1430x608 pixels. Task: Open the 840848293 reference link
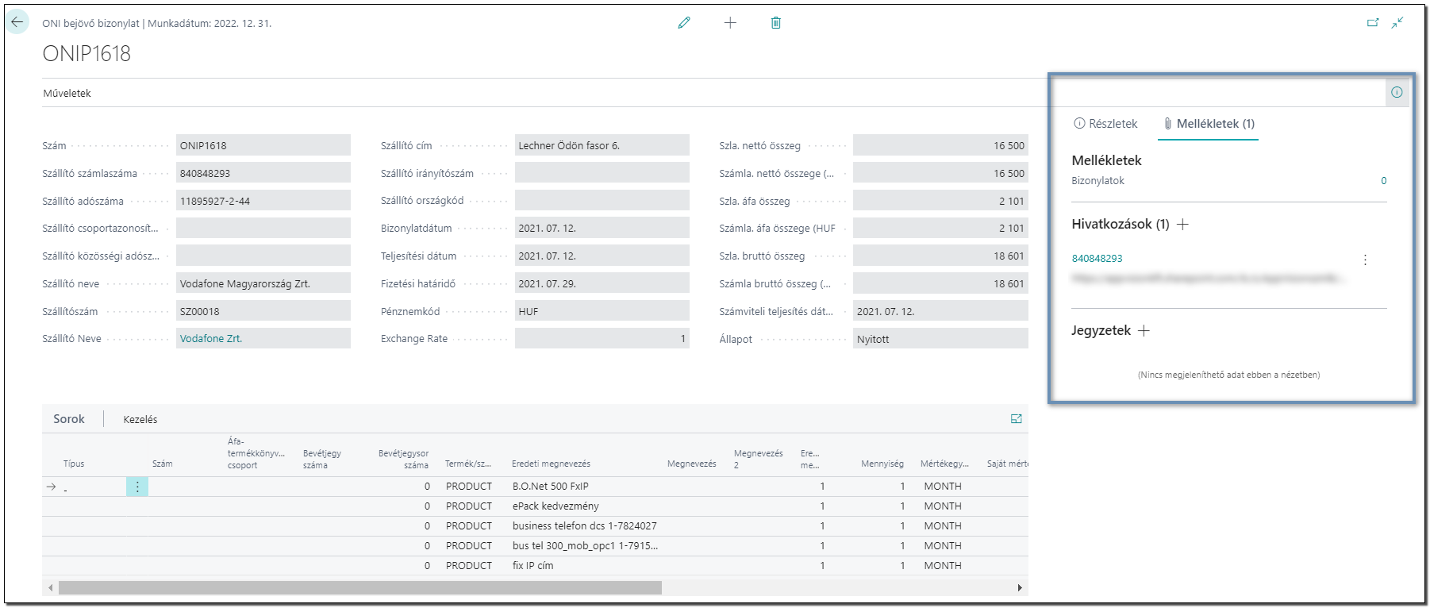[1097, 258]
